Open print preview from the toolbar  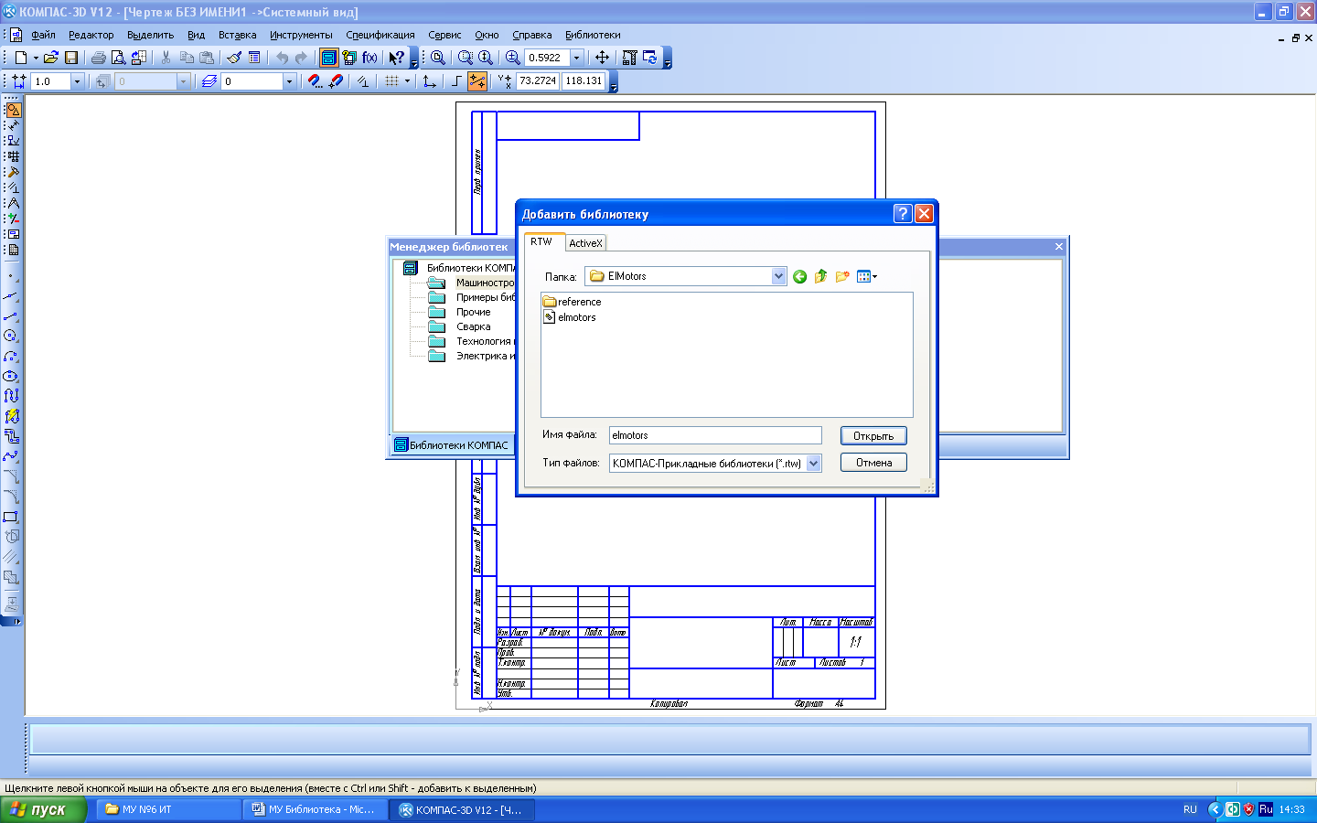pyautogui.click(x=118, y=58)
